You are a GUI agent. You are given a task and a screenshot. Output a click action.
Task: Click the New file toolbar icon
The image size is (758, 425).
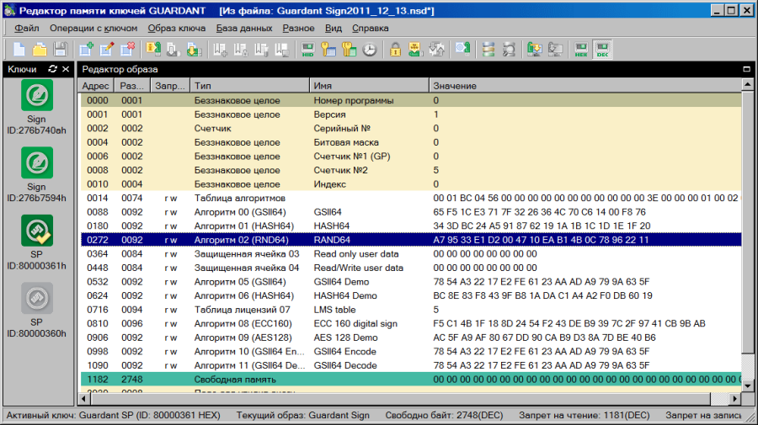pyautogui.click(x=19, y=50)
